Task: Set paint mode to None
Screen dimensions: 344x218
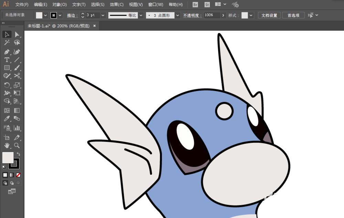Action: tap(19, 175)
